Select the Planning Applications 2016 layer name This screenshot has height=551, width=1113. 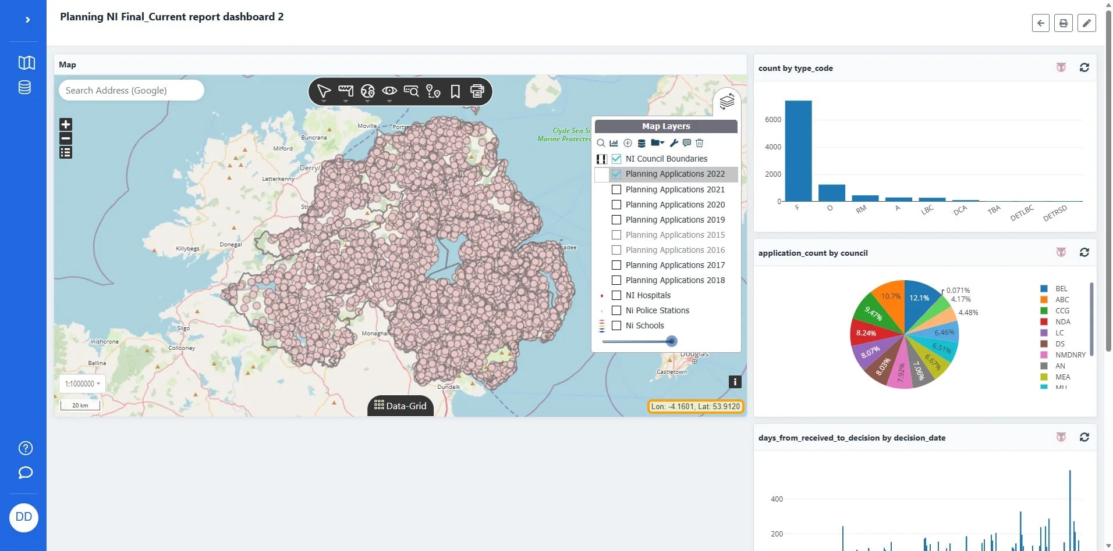675,250
